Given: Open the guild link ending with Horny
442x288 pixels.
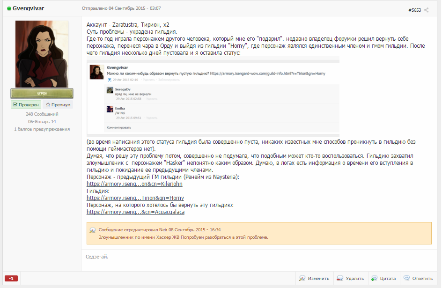Looking at the screenshot, I should tap(135, 198).
